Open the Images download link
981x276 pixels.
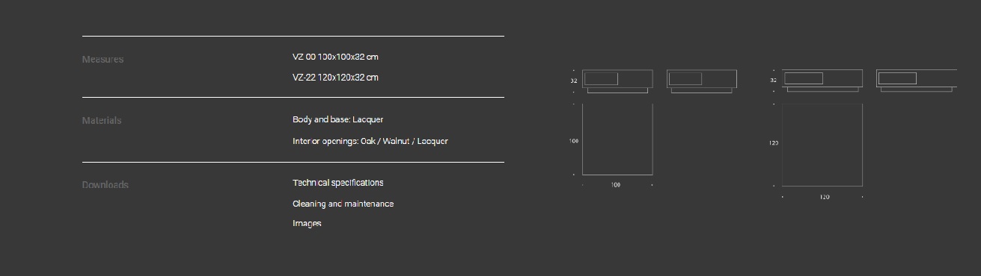tap(307, 223)
